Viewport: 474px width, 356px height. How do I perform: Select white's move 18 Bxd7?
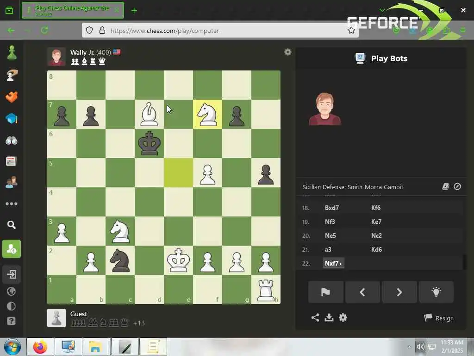click(332, 208)
